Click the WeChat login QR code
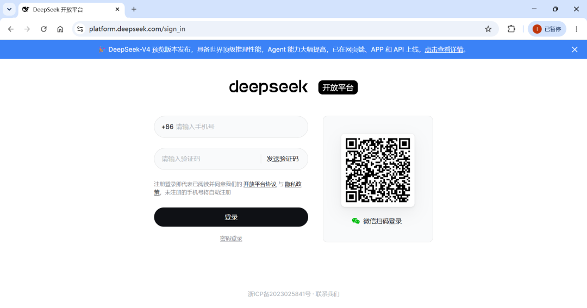 click(378, 170)
